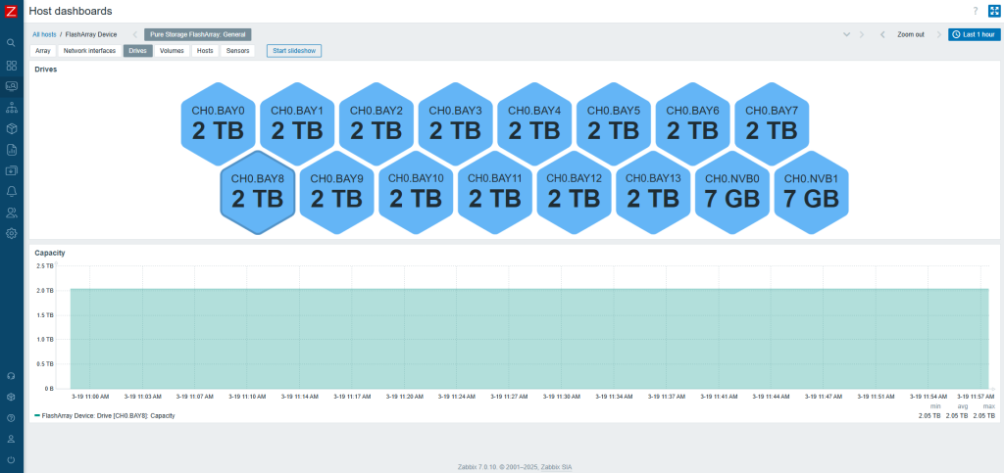Switch to the Array tab

pyautogui.click(x=43, y=51)
